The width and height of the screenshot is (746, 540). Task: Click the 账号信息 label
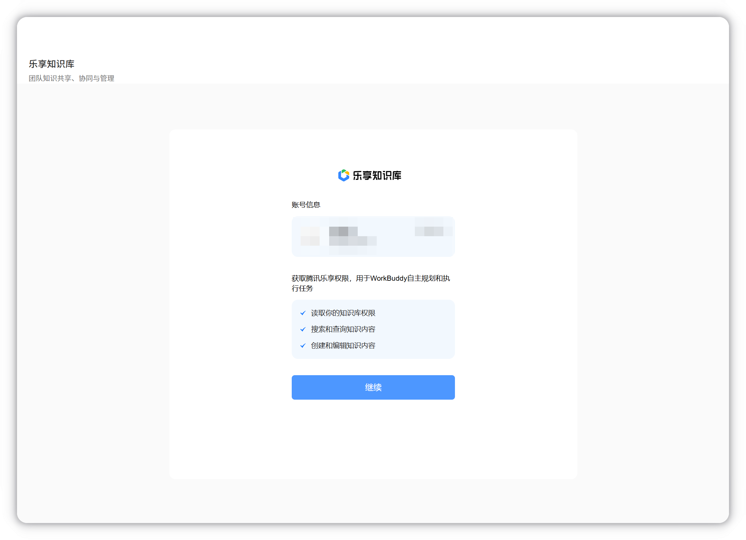point(306,205)
